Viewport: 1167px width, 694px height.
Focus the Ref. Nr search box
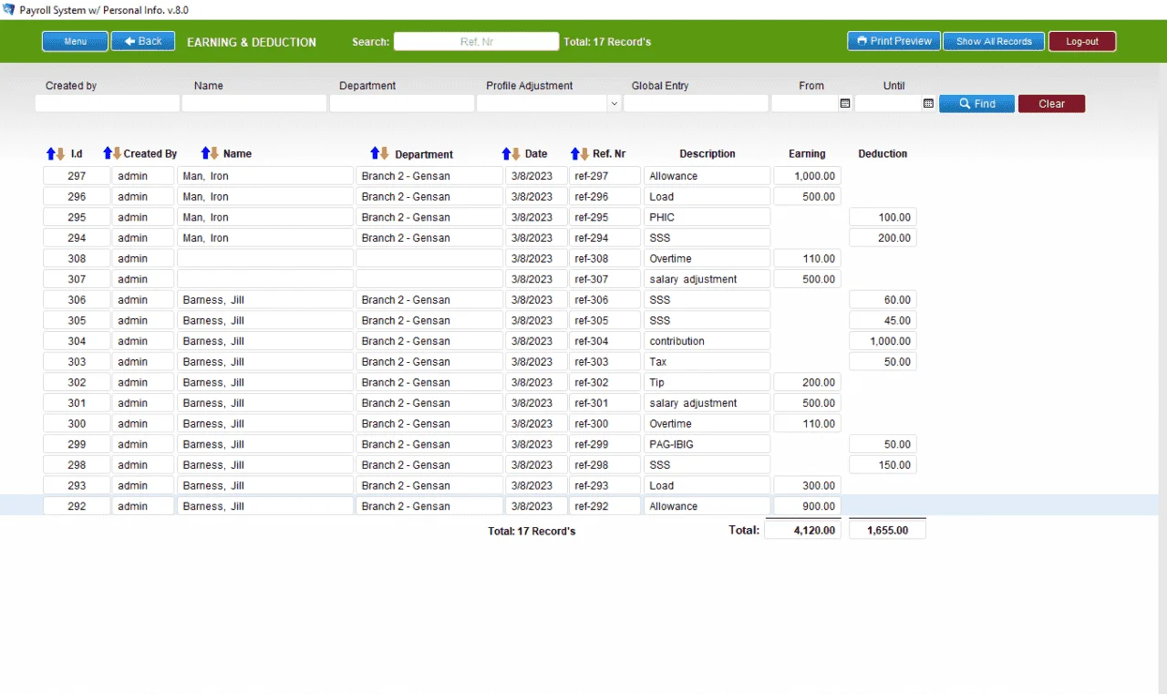476,41
